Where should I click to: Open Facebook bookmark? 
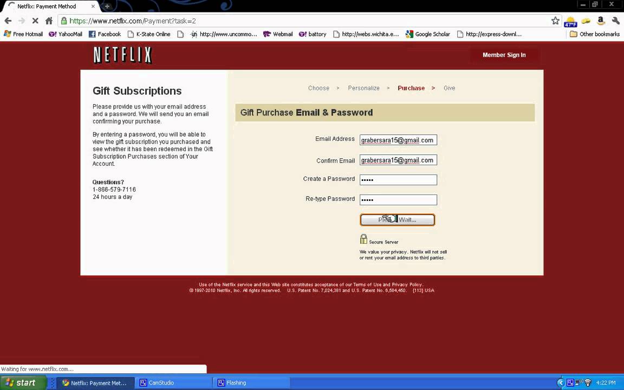click(x=105, y=34)
